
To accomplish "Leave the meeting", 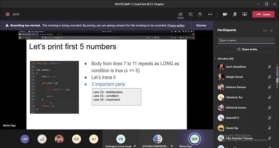I will click(263, 14).
